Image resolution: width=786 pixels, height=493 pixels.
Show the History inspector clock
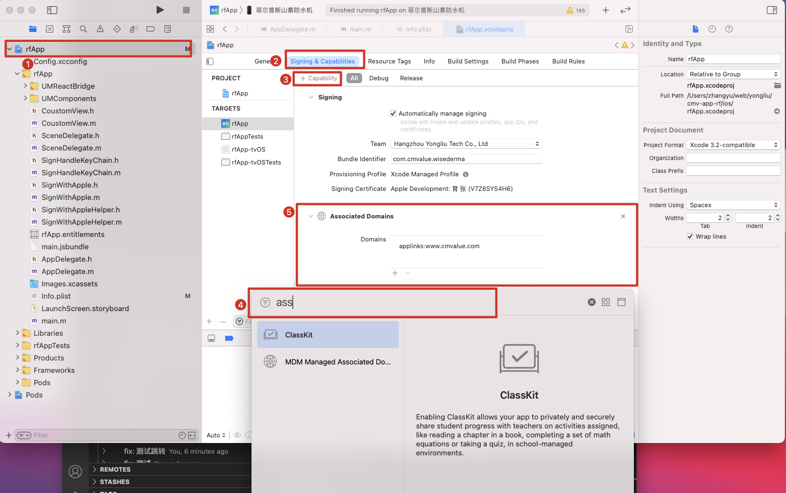pyautogui.click(x=712, y=29)
